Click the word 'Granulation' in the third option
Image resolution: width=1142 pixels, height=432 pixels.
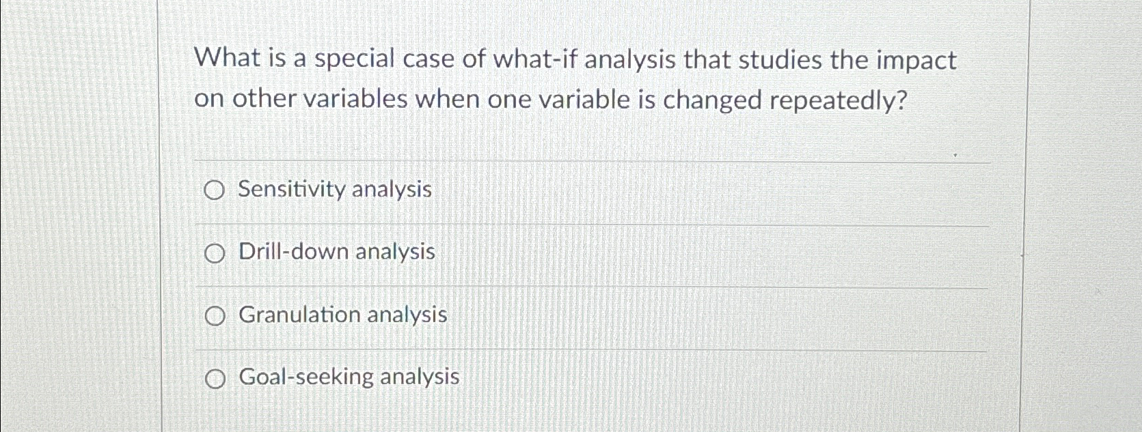299,315
